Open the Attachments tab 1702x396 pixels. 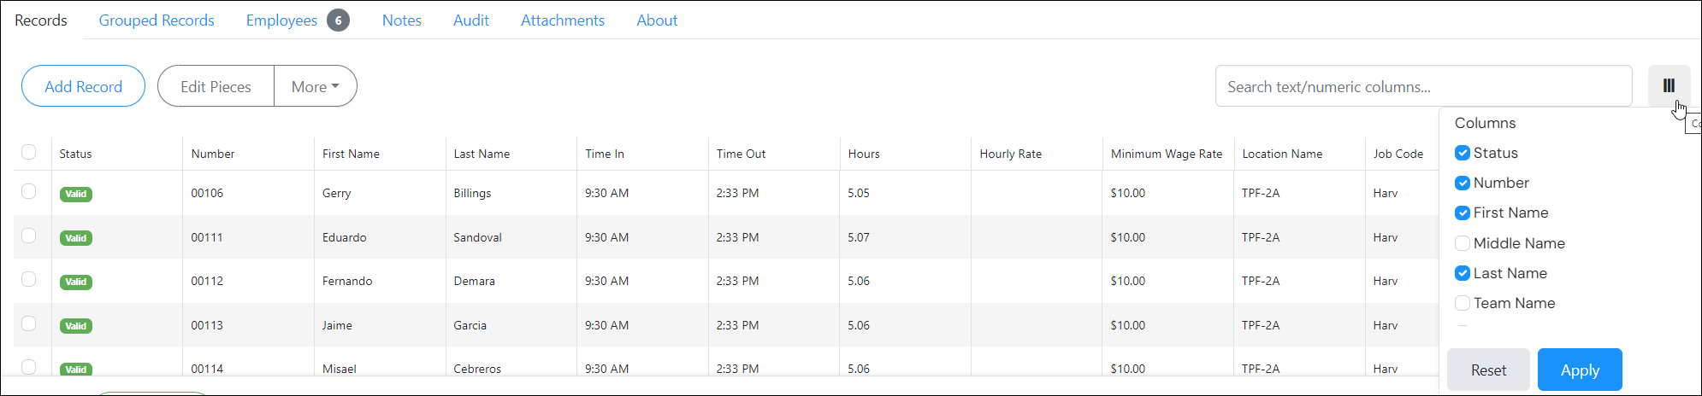(x=563, y=20)
